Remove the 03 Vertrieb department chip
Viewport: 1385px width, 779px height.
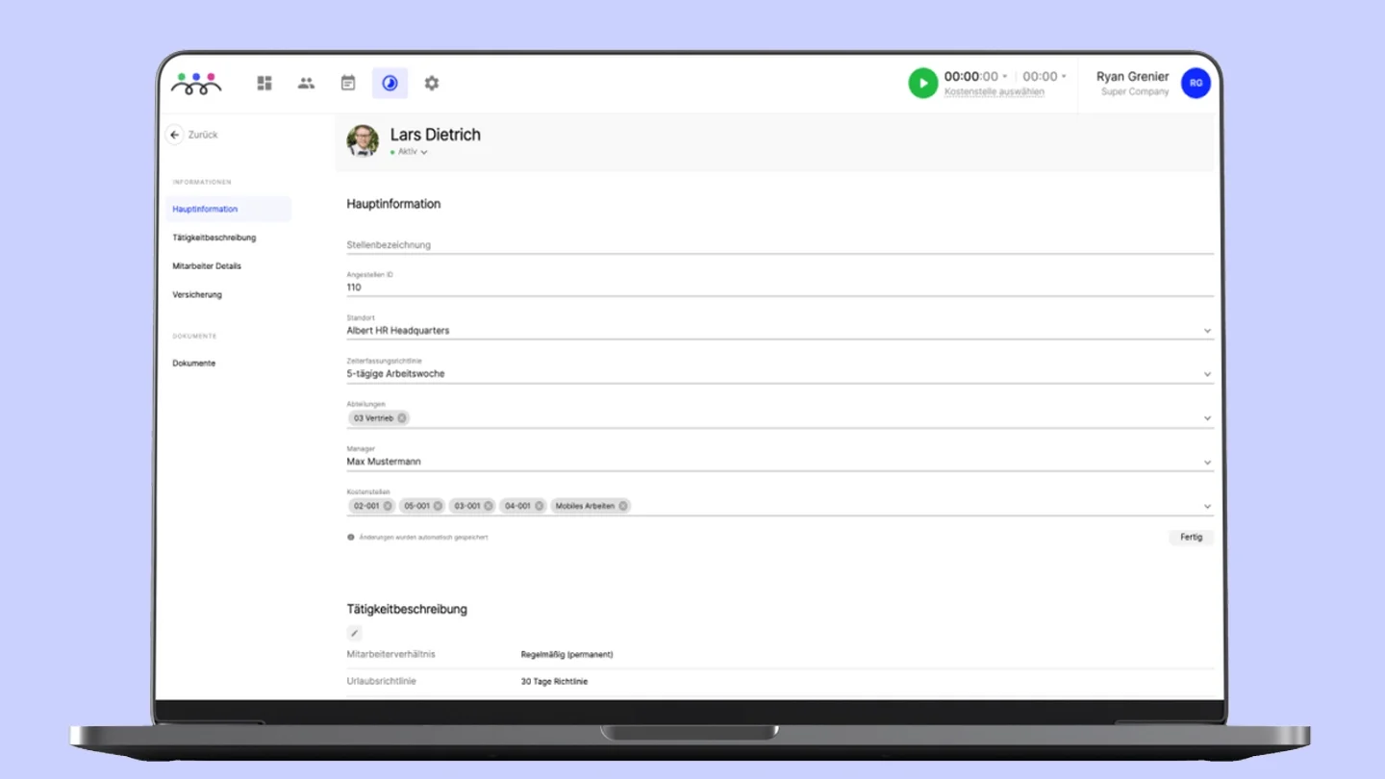tap(402, 418)
